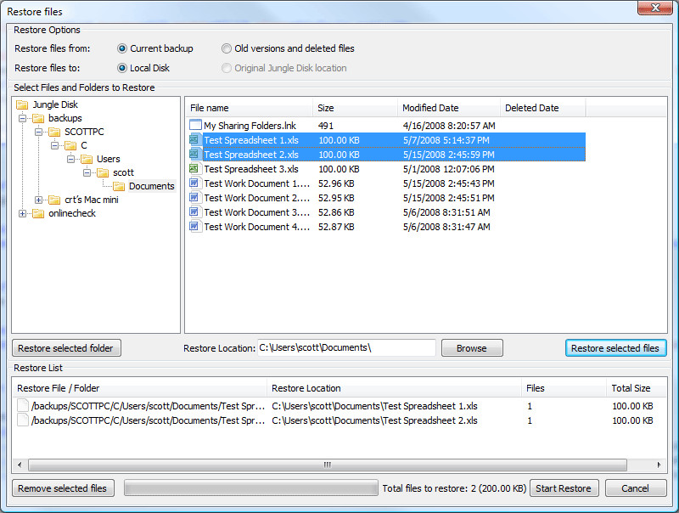Click the Restore selected folder button

pos(66,348)
